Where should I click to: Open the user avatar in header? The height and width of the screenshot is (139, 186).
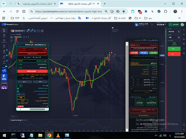(x=182, y=24)
